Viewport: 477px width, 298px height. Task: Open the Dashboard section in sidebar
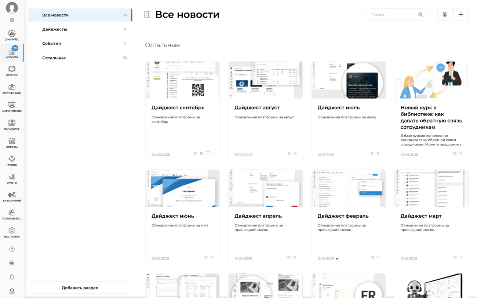click(x=12, y=35)
